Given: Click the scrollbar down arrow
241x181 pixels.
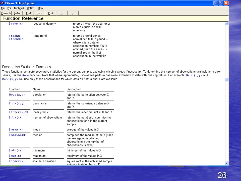Looking at the screenshot, I should click(226, 163).
